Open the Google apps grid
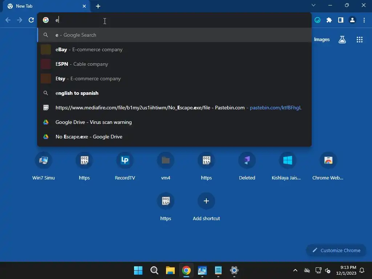The image size is (372, 279). [x=359, y=39]
